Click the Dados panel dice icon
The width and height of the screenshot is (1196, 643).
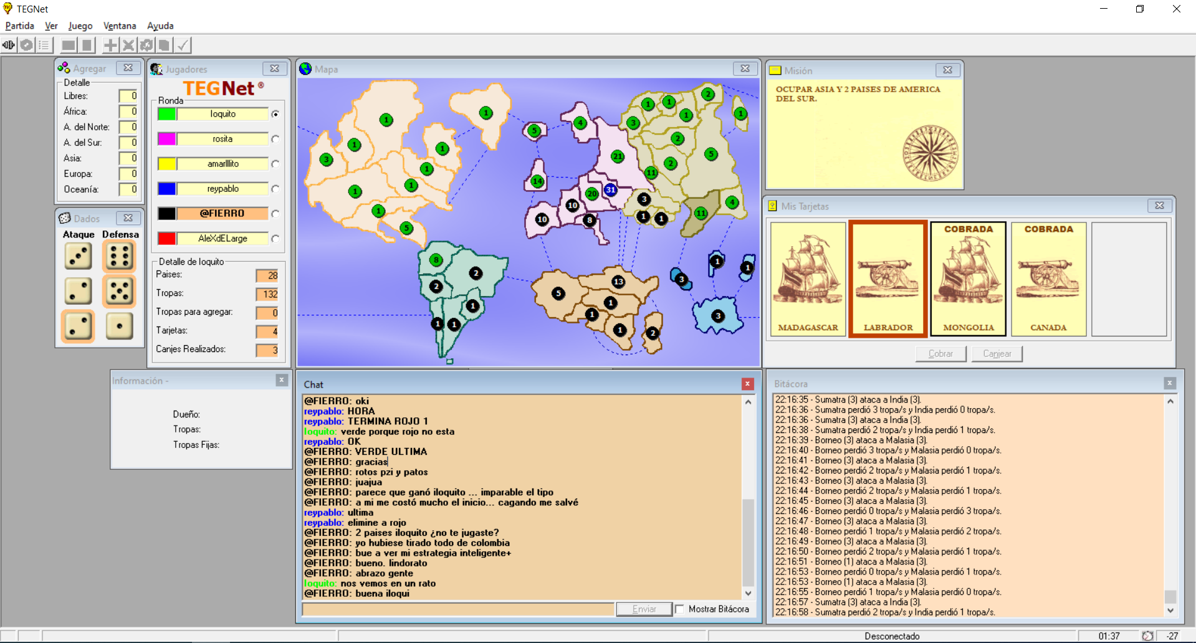pos(64,218)
